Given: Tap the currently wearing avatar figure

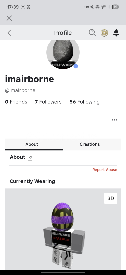Looking at the screenshot, I should [x=64, y=236].
